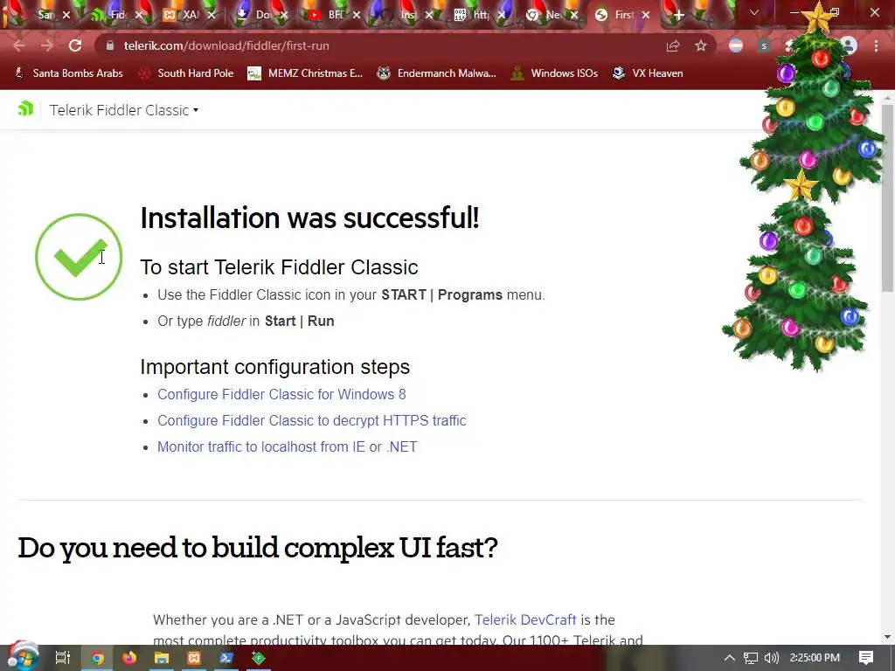Open the tab search chevron
Image resolution: width=895 pixels, height=671 pixels.
[754, 12]
